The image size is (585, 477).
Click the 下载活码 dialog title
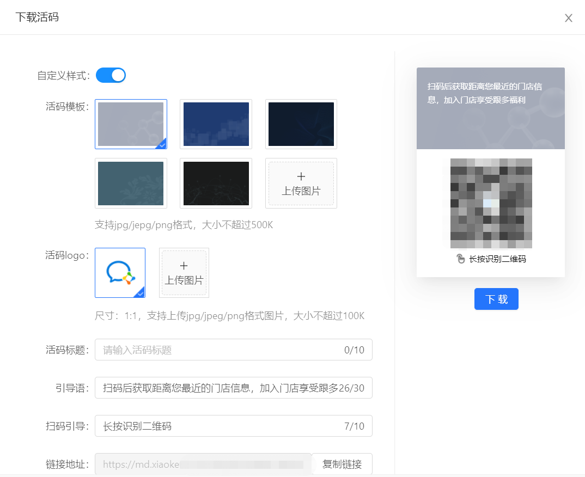[x=37, y=17]
